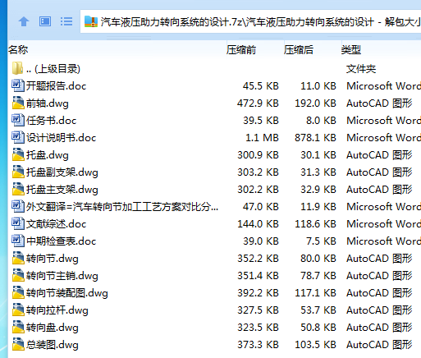Select file 中期检查表.doc

pos(61,241)
